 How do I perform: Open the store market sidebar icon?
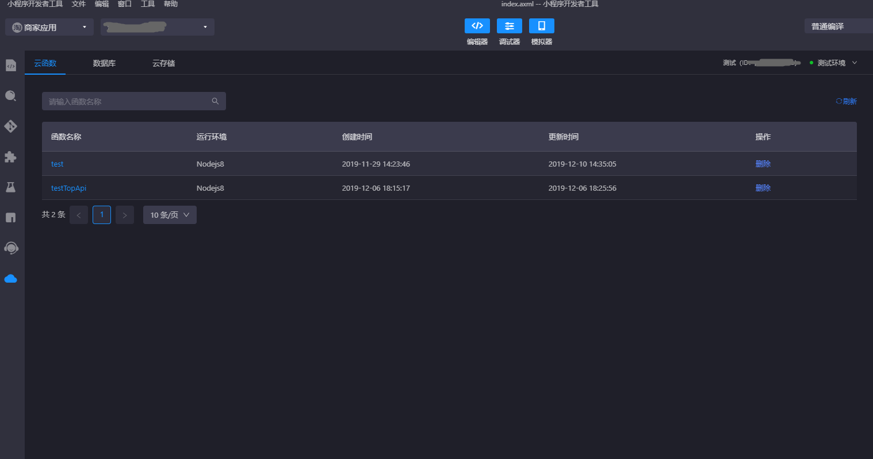tap(11, 218)
